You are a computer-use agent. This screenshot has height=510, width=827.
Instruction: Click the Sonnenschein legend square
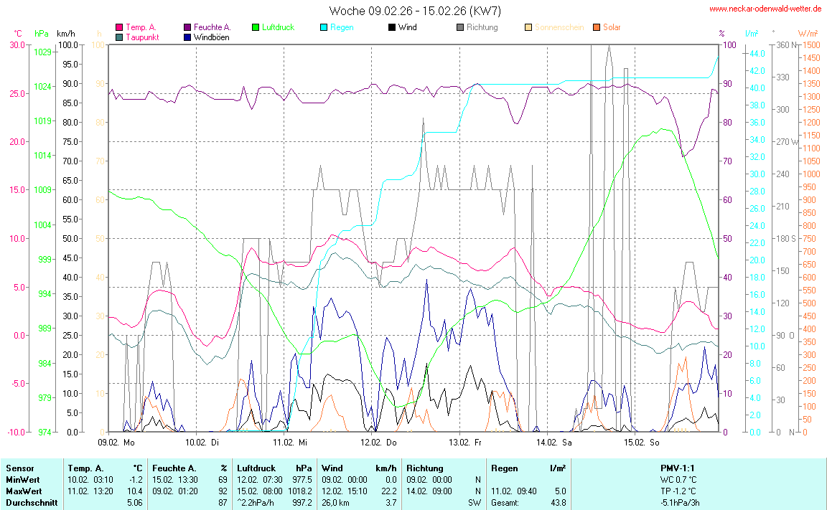click(x=528, y=28)
